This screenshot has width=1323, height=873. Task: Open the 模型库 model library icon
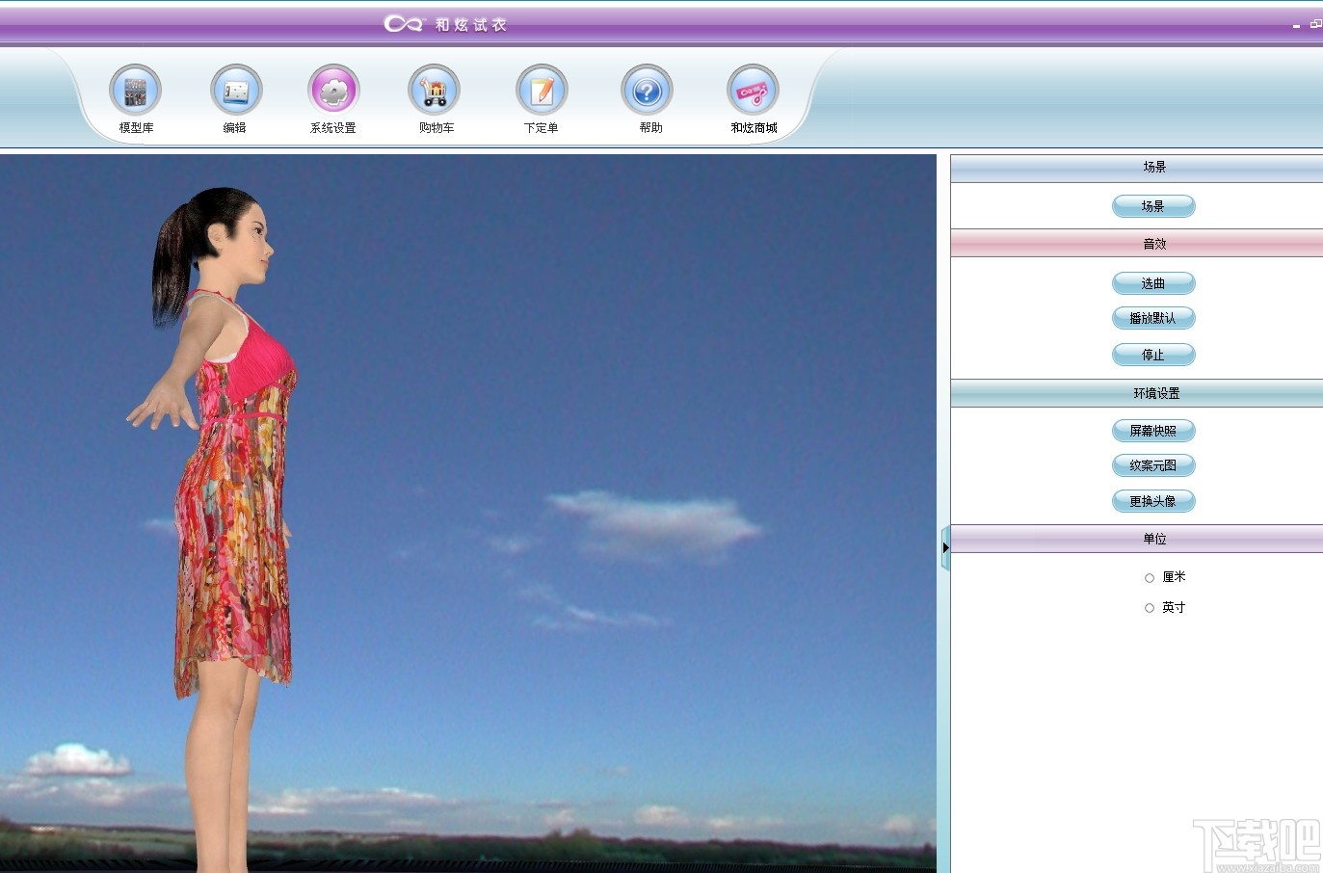point(136,91)
